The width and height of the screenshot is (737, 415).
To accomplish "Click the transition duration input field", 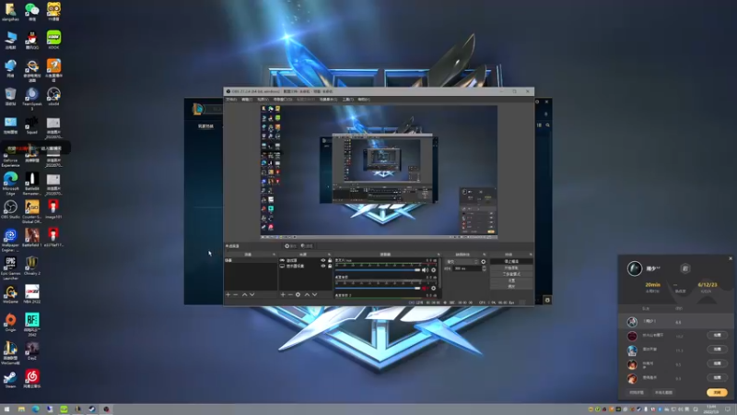I will [x=467, y=268].
